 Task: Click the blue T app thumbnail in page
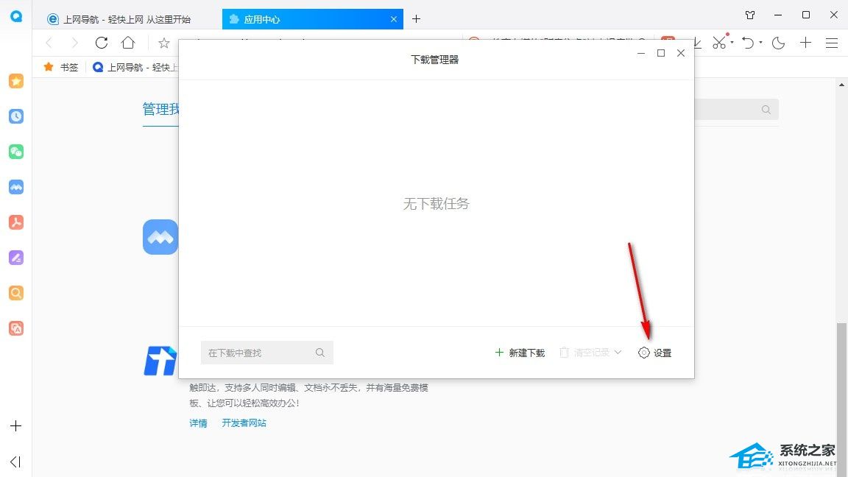(x=160, y=361)
